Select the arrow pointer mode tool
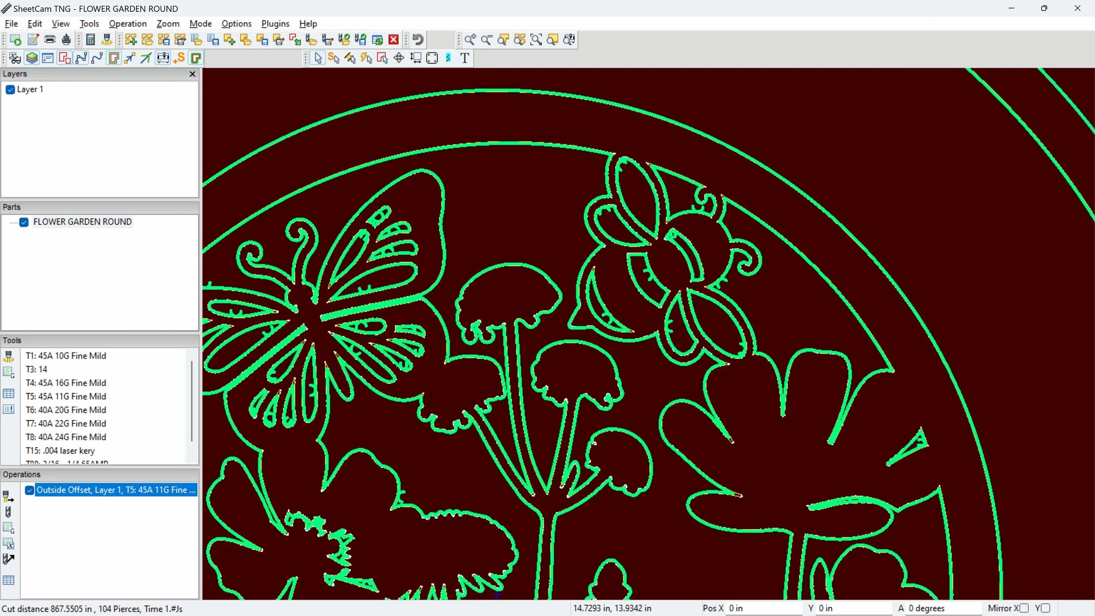The image size is (1095, 616). click(318, 58)
